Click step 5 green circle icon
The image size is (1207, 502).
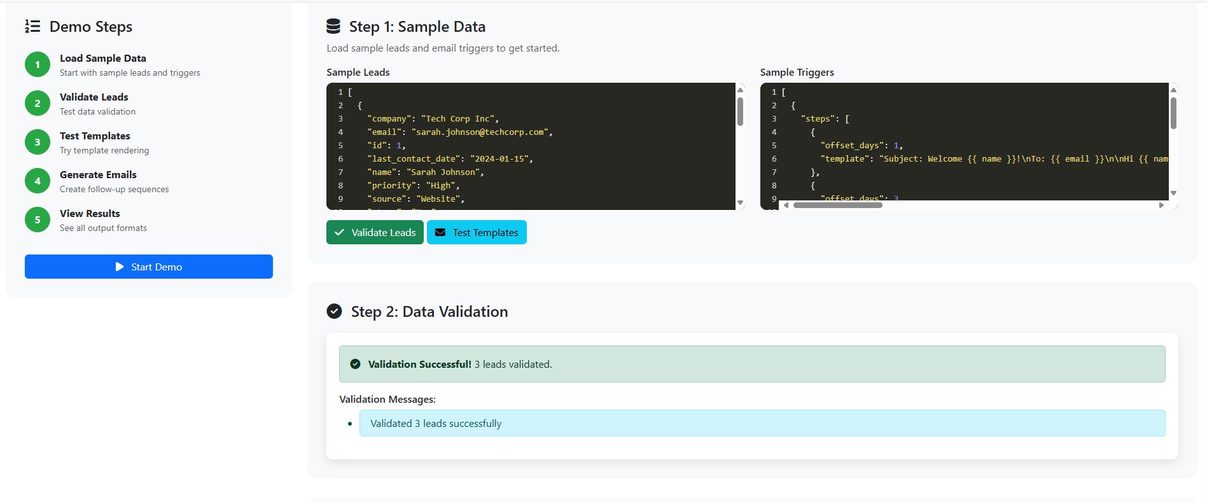[x=38, y=220]
